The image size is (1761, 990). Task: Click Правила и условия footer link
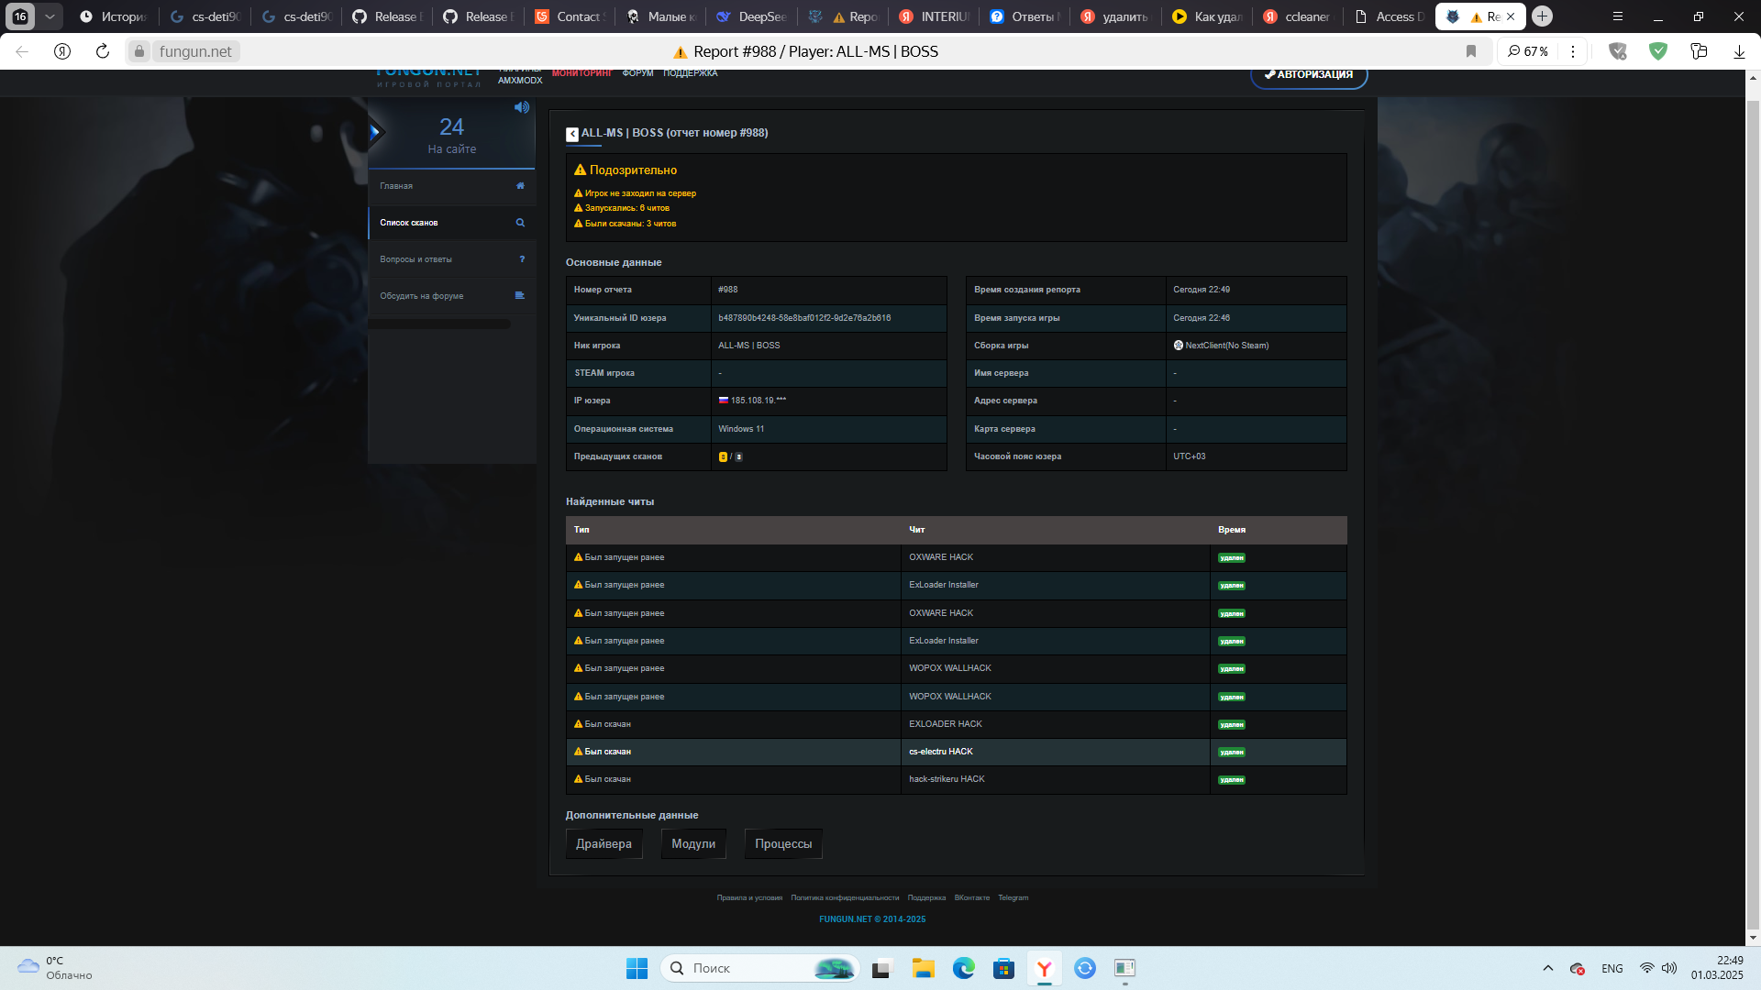click(749, 897)
